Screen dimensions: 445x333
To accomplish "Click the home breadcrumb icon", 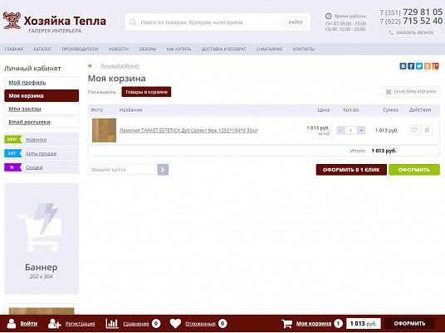I will click(90, 66).
